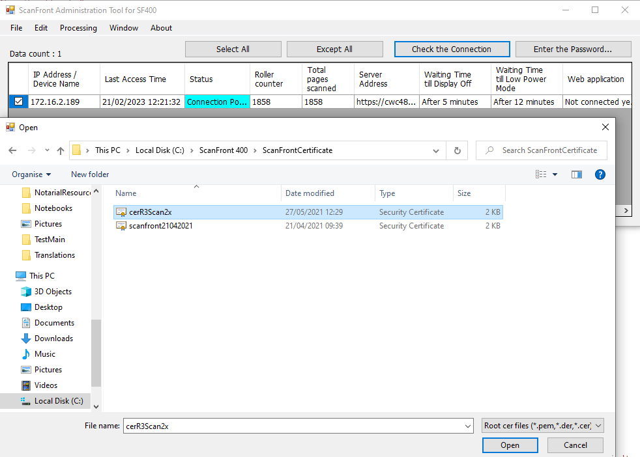The height and width of the screenshot is (457, 640).
Task: Uncheck the 172.16.2.189 device checkbox
Action: pos(18,102)
